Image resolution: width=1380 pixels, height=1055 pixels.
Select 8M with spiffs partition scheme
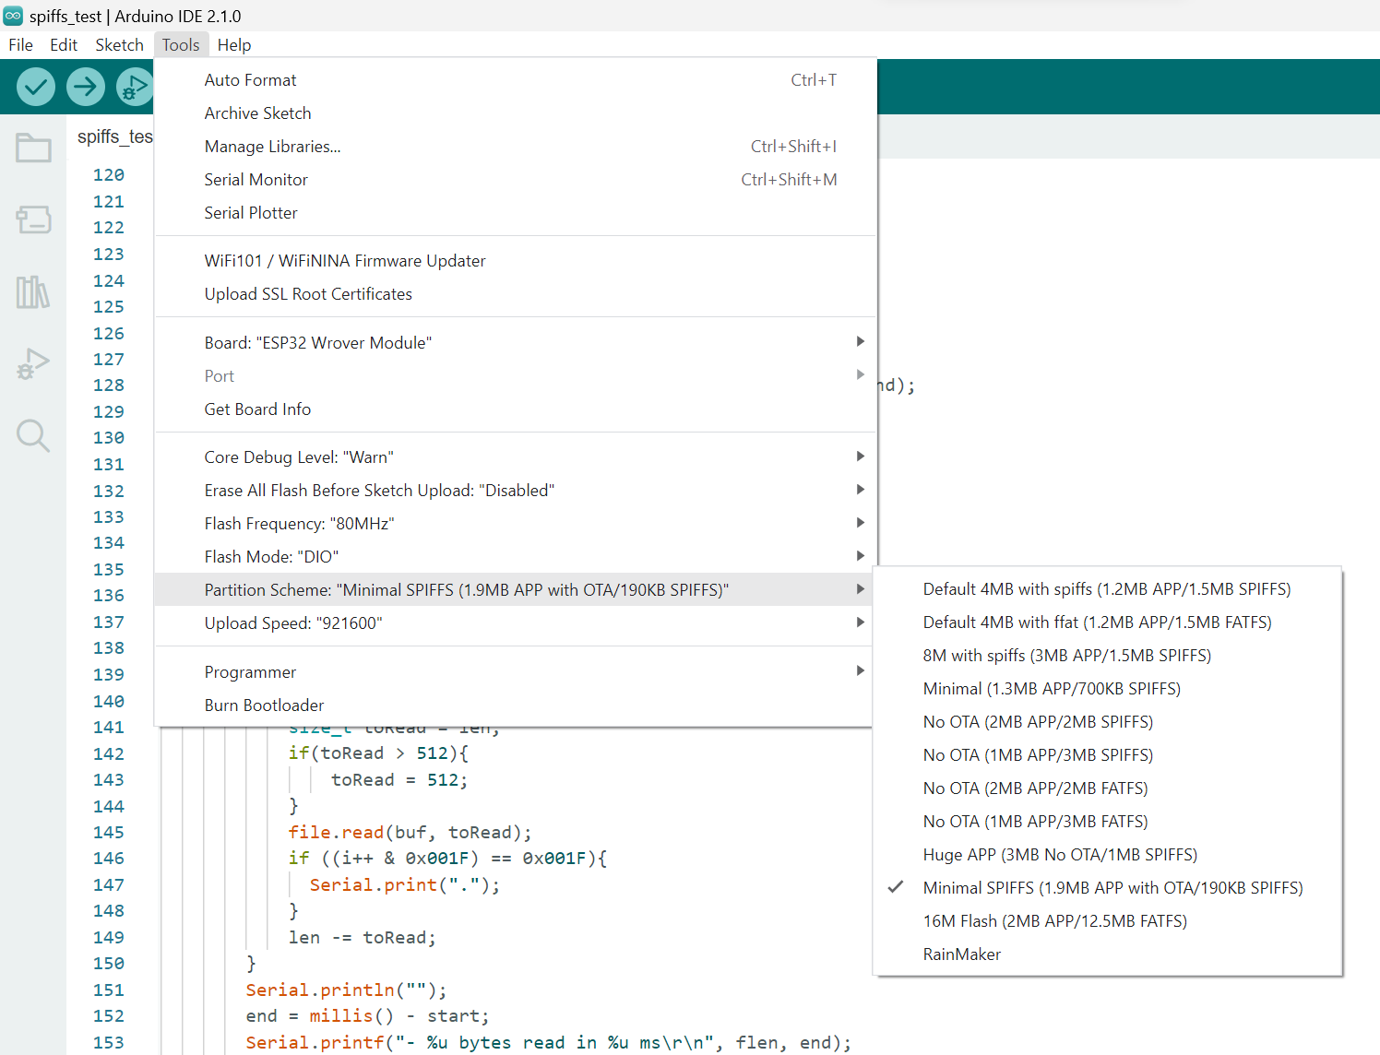[1107, 656]
